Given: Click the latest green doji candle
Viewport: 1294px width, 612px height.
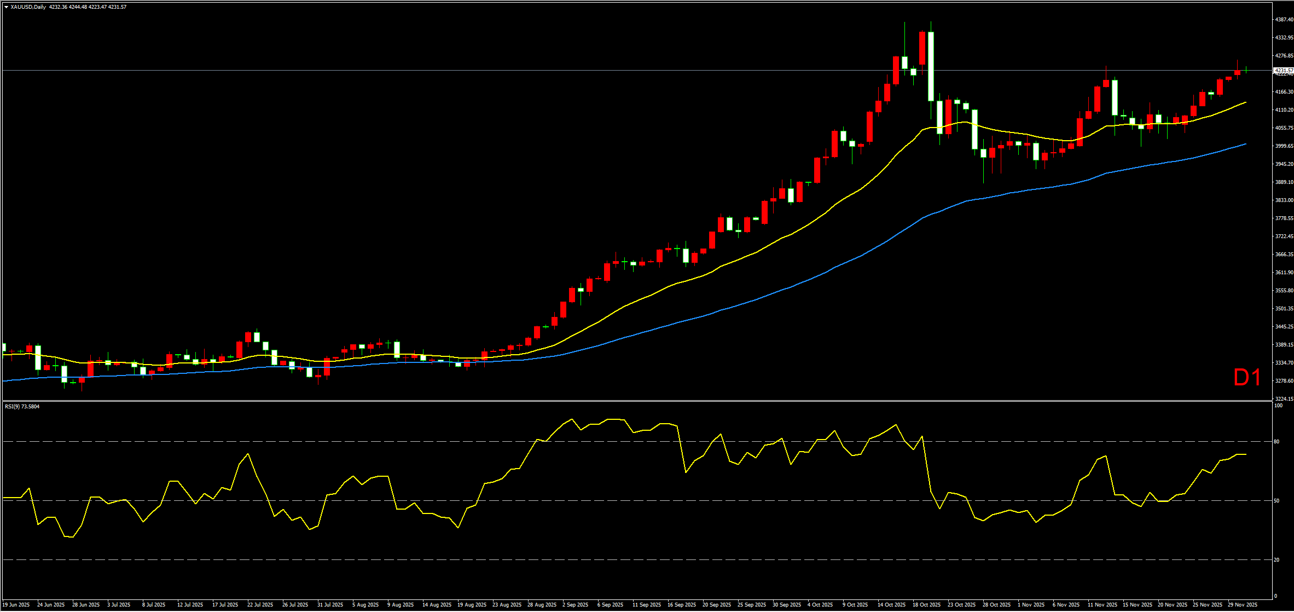Looking at the screenshot, I should (x=1246, y=70).
